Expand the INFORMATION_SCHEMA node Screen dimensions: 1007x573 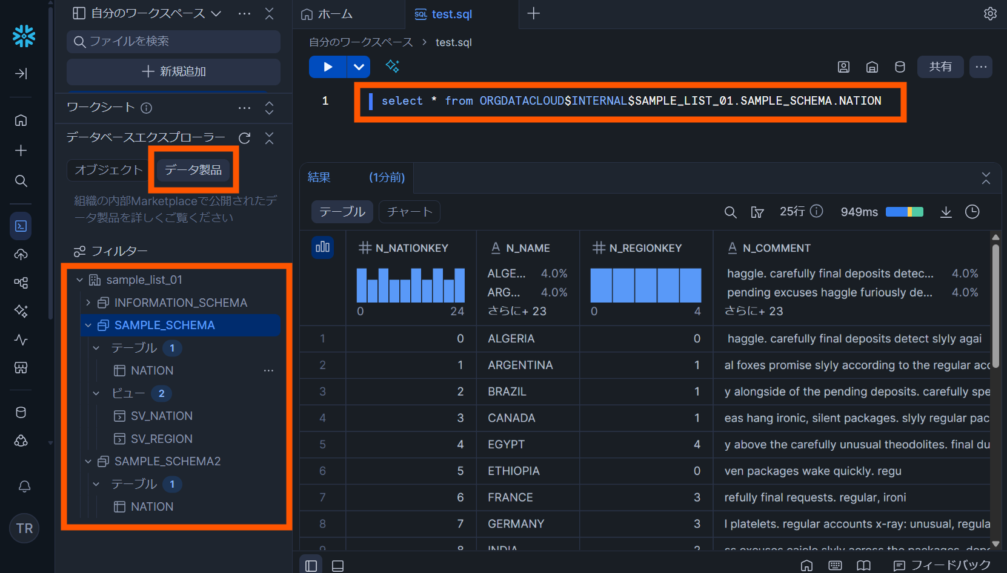click(x=88, y=303)
